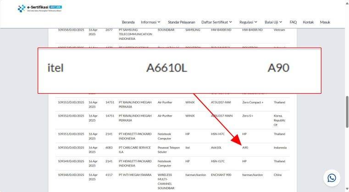The image size is (349, 192).
Task: Click Zero S + cell
Action: [248, 116]
